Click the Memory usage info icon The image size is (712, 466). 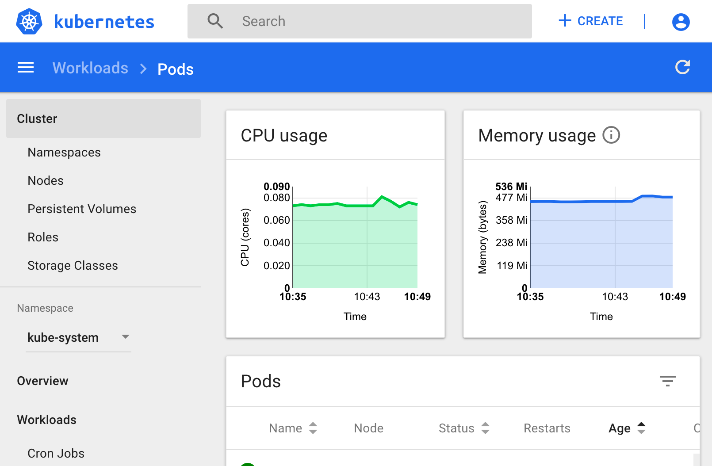[611, 135]
